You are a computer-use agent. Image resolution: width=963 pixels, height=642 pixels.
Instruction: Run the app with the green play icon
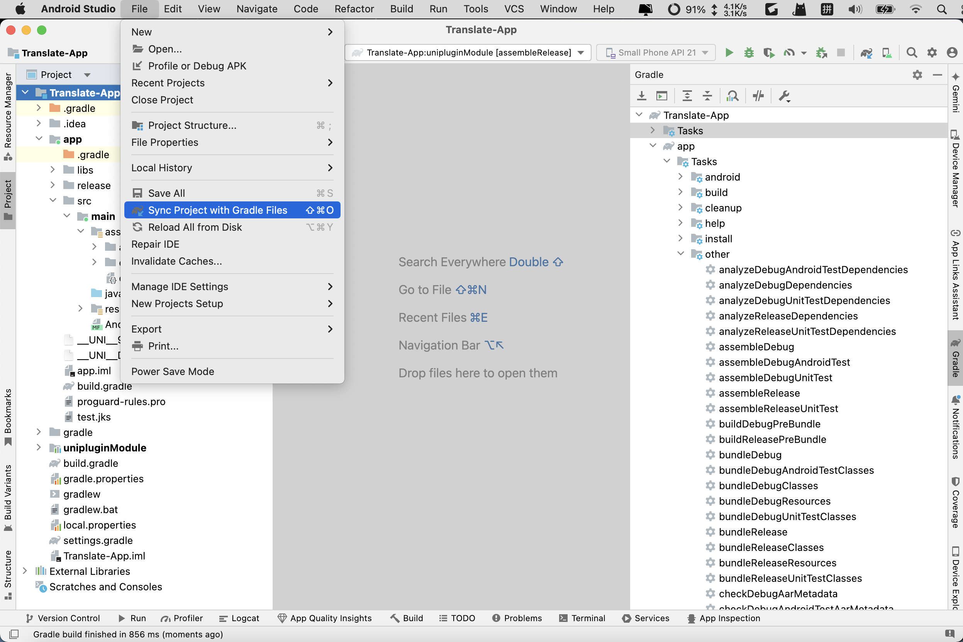coord(729,53)
